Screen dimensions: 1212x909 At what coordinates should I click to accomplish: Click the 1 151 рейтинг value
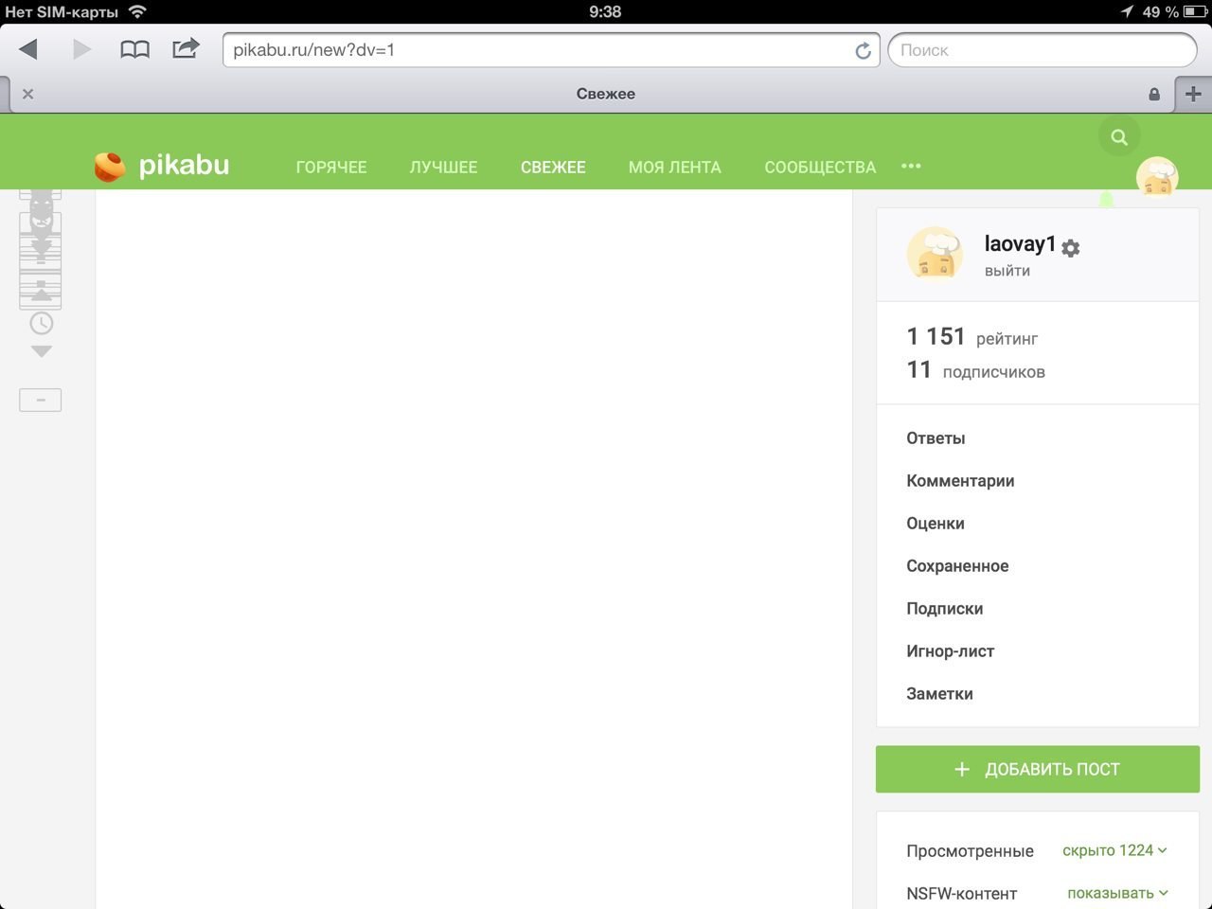click(972, 337)
